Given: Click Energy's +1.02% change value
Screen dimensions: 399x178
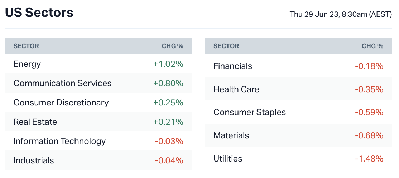Looking at the screenshot, I should (x=168, y=64).
